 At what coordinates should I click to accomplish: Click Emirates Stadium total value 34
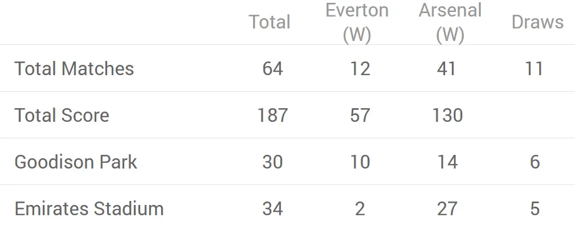pyautogui.click(x=272, y=209)
